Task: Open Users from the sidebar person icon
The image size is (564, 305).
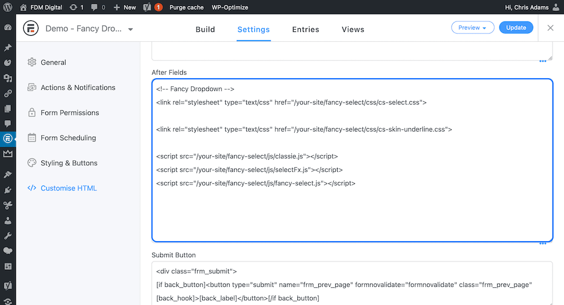Action: coord(8,220)
